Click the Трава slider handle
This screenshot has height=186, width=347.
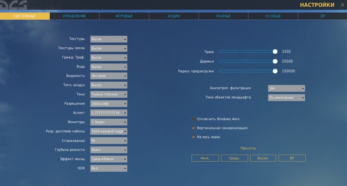[275, 51]
